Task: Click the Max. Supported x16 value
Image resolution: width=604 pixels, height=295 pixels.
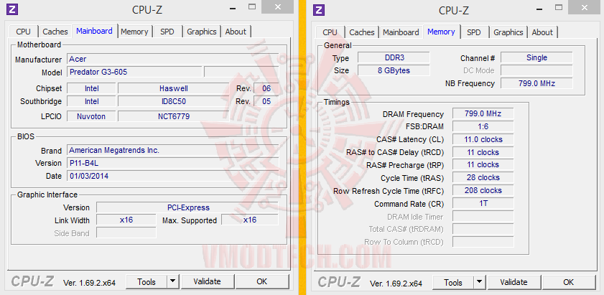Action: pos(250,220)
